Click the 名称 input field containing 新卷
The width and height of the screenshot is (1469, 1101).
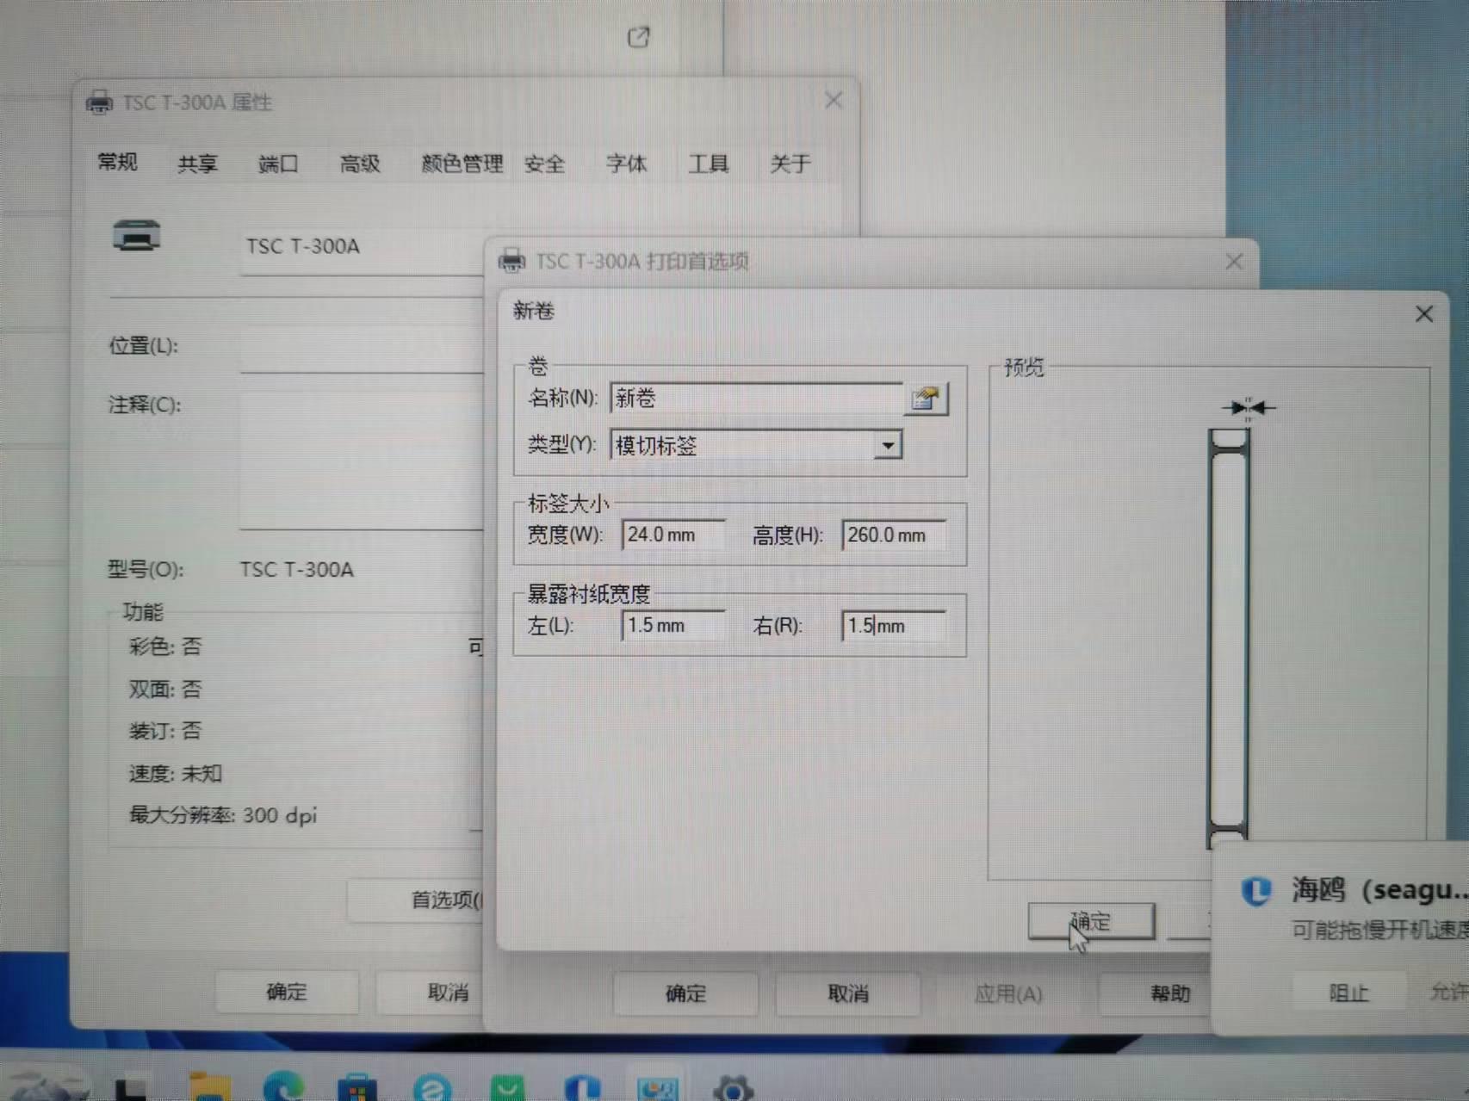click(756, 398)
